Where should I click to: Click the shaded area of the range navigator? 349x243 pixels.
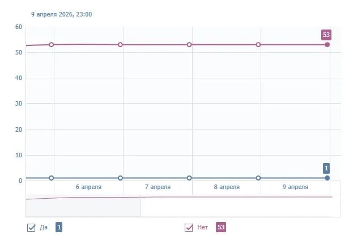coord(83,207)
